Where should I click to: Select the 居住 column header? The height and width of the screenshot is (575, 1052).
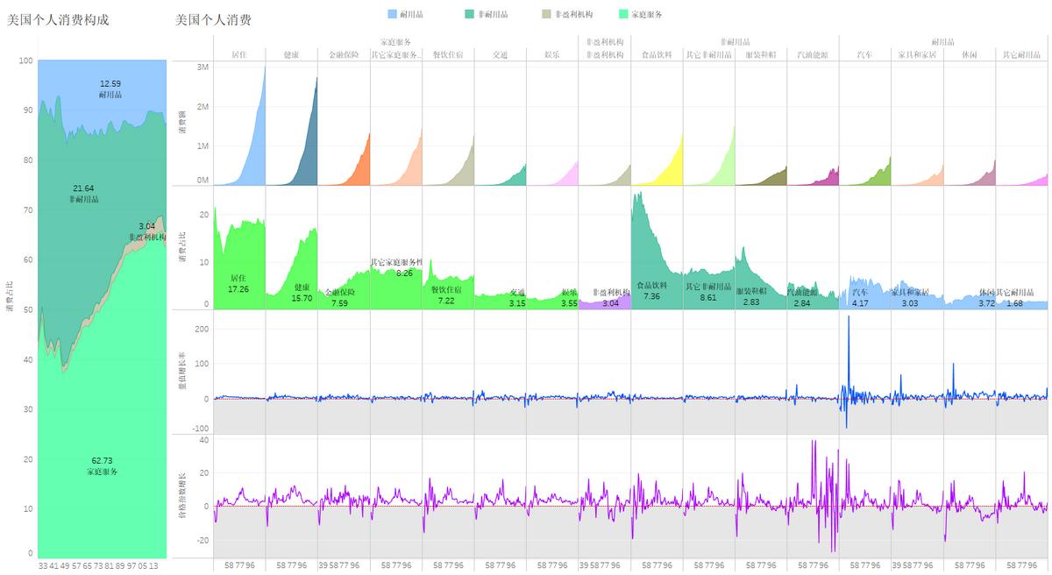point(239,54)
